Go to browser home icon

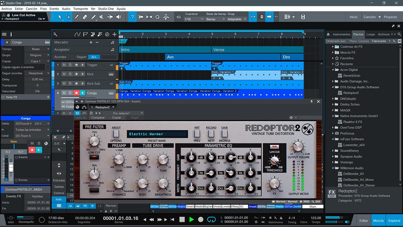(x=328, y=34)
